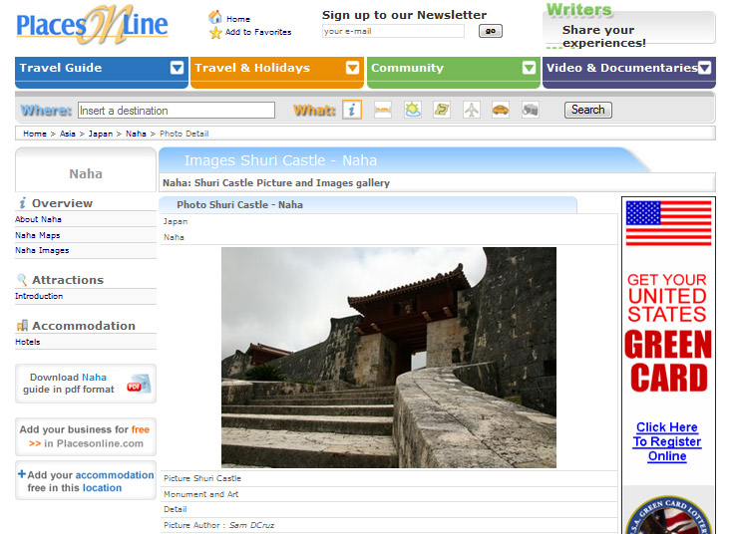Click the Search button
Viewport: 733px width, 534px height.
pos(588,110)
